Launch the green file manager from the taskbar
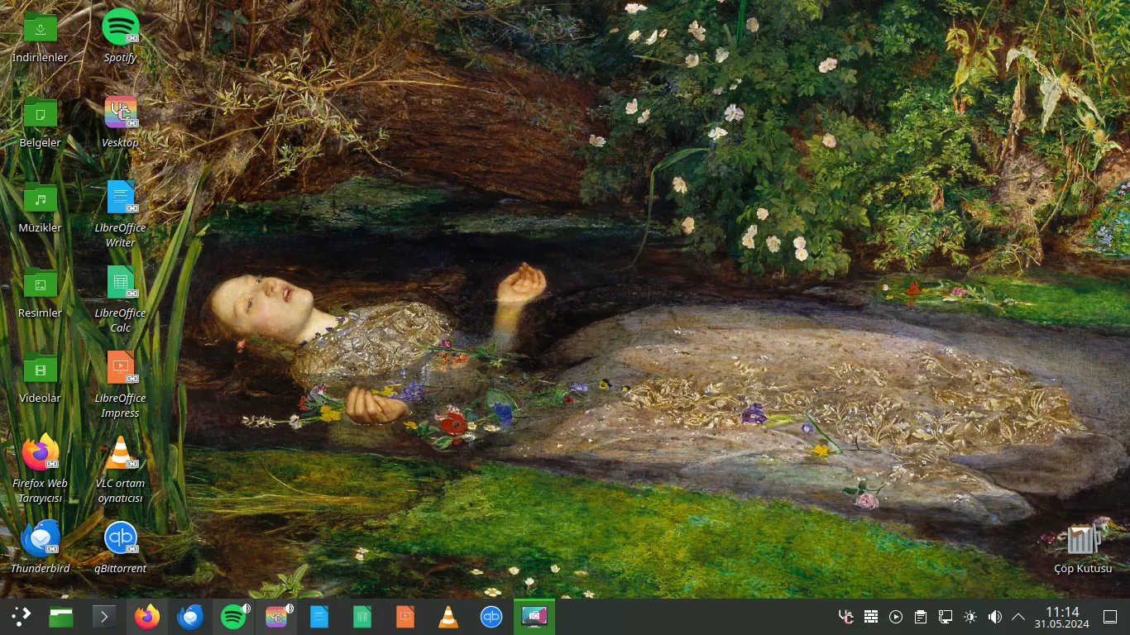 click(x=61, y=617)
